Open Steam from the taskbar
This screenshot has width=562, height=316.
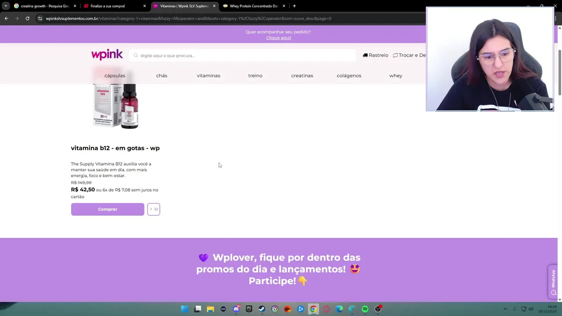click(x=262, y=309)
